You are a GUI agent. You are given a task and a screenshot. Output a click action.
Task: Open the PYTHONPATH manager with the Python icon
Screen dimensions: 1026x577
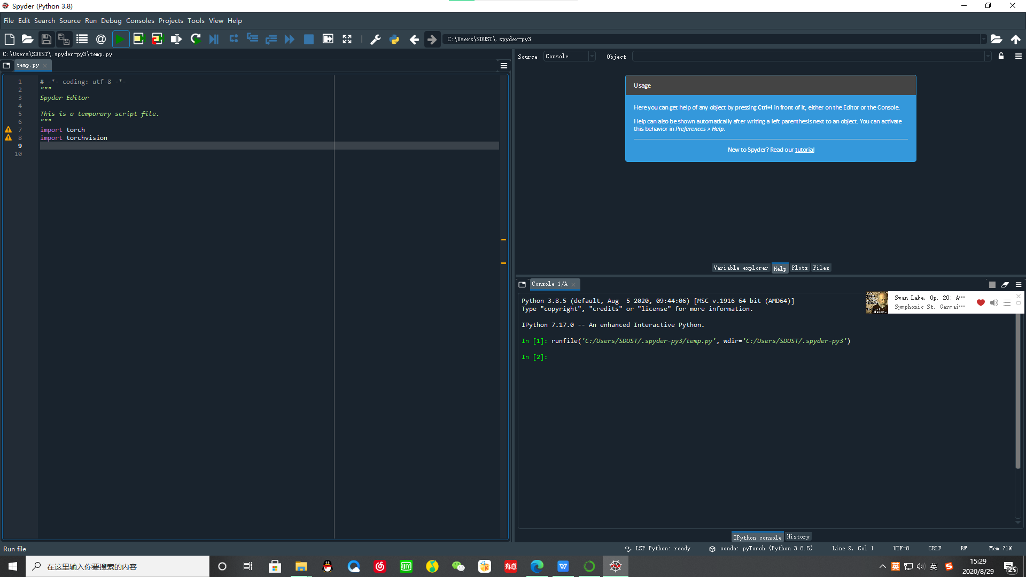395,39
